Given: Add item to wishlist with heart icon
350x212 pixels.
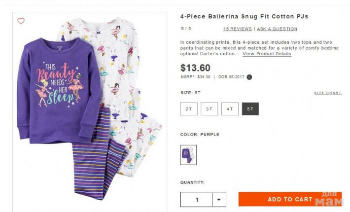Looking at the screenshot, I should coord(21,21).
